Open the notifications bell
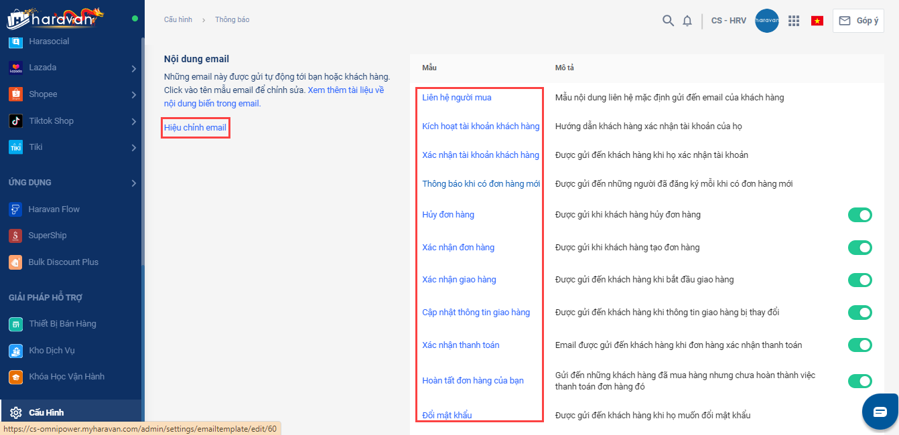The width and height of the screenshot is (899, 435). pyautogui.click(x=687, y=21)
